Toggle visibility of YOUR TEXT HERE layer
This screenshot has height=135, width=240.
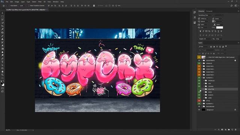199,57
